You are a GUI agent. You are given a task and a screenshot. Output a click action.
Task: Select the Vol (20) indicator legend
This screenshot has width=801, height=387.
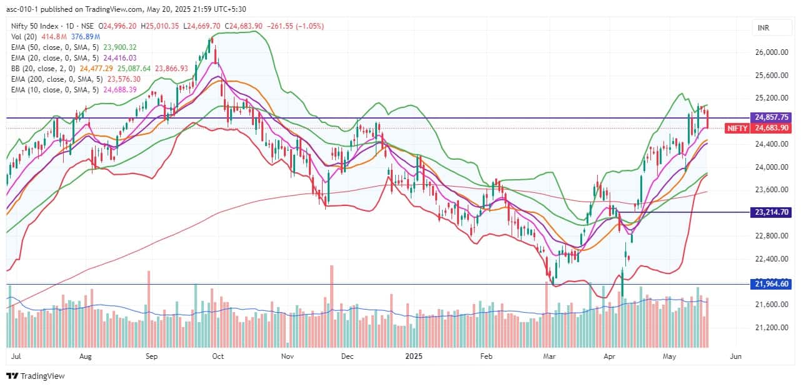tap(25, 37)
